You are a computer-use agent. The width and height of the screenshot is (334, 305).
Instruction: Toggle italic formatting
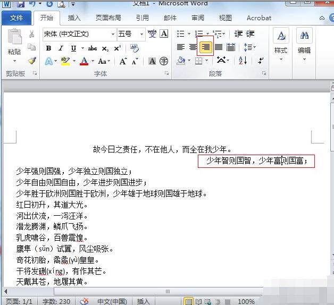(x=61, y=48)
